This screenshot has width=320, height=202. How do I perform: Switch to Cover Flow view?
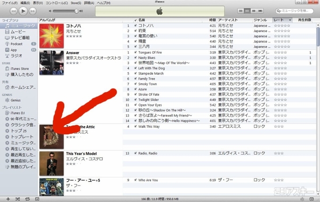pos(260,11)
